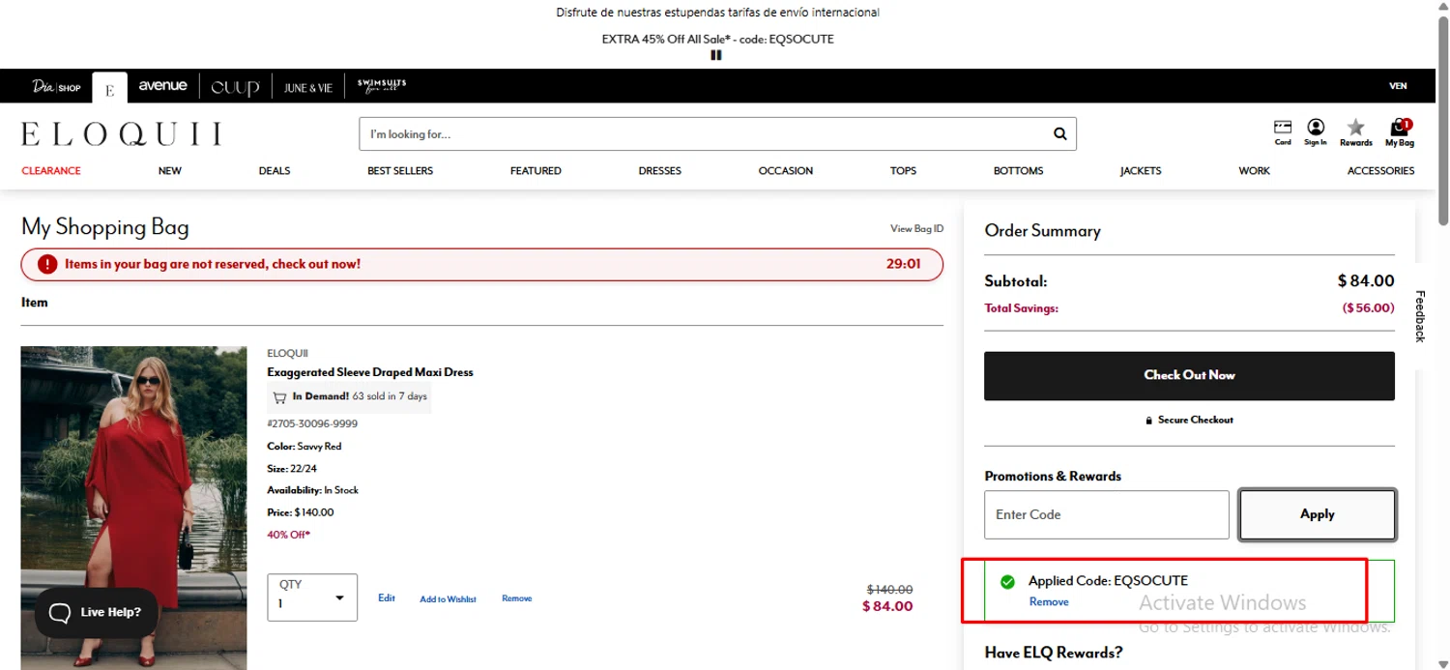
Task: Click the ELOQUII logo
Action: click(122, 134)
